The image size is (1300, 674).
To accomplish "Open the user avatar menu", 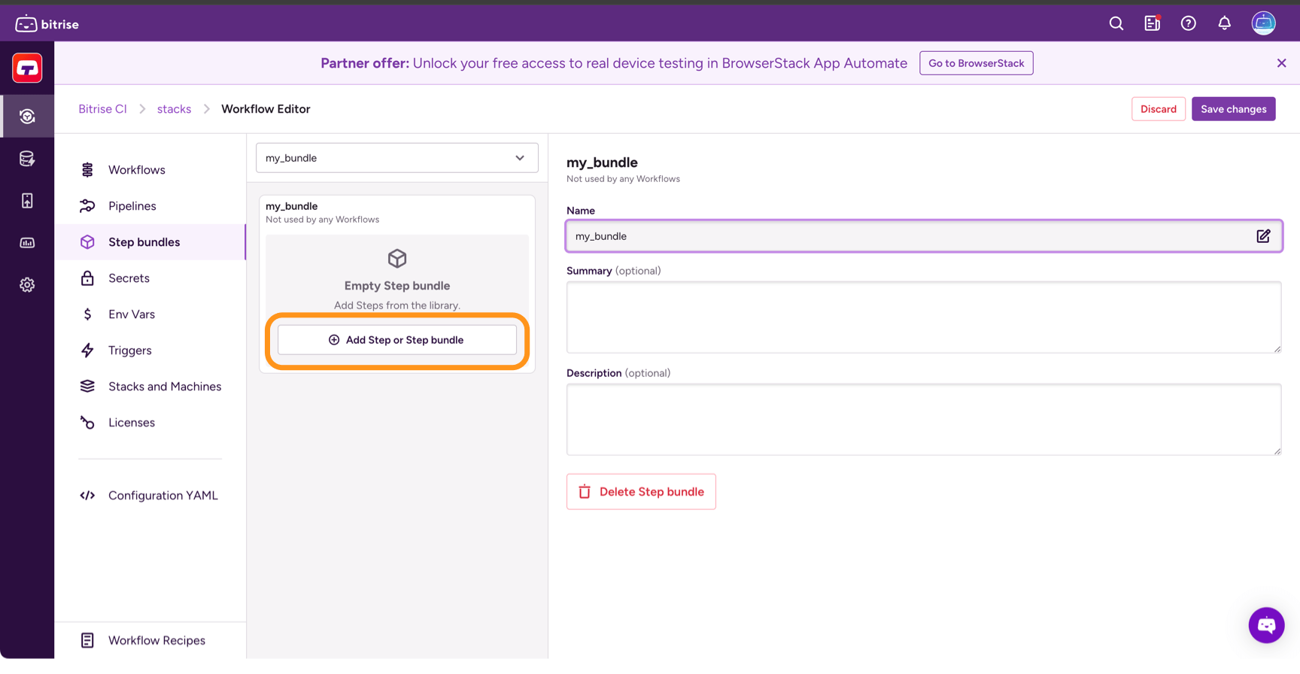I will pos(1263,23).
